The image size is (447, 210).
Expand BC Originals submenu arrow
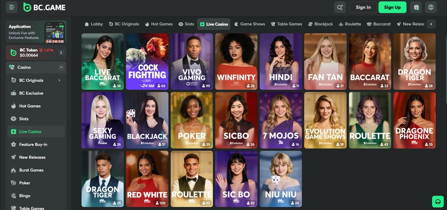59,80
